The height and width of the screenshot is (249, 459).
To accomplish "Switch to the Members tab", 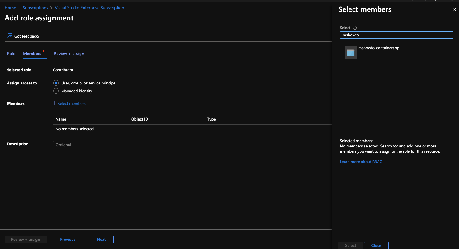I will point(32,54).
